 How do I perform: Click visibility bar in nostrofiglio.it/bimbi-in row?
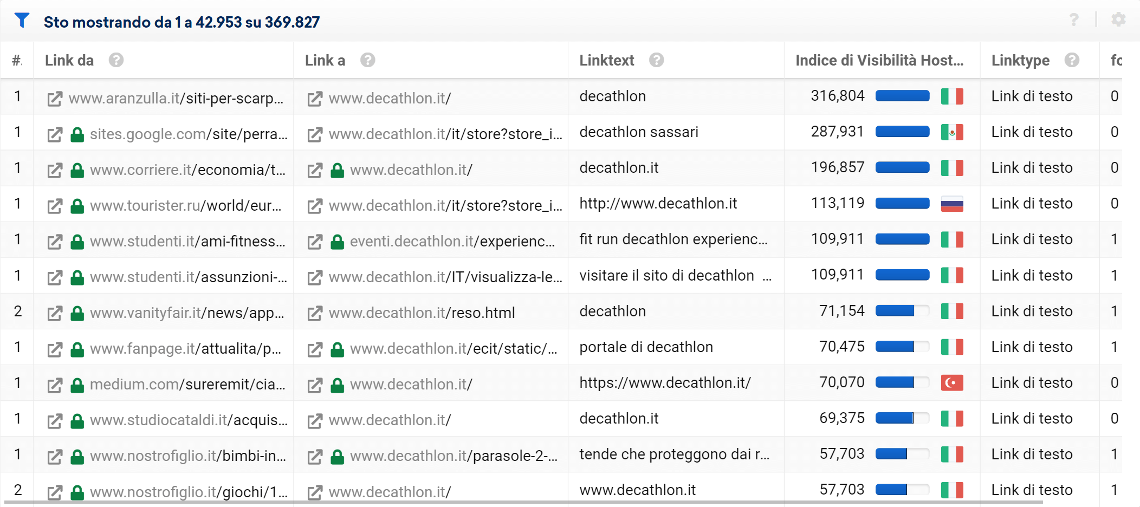[902, 454]
